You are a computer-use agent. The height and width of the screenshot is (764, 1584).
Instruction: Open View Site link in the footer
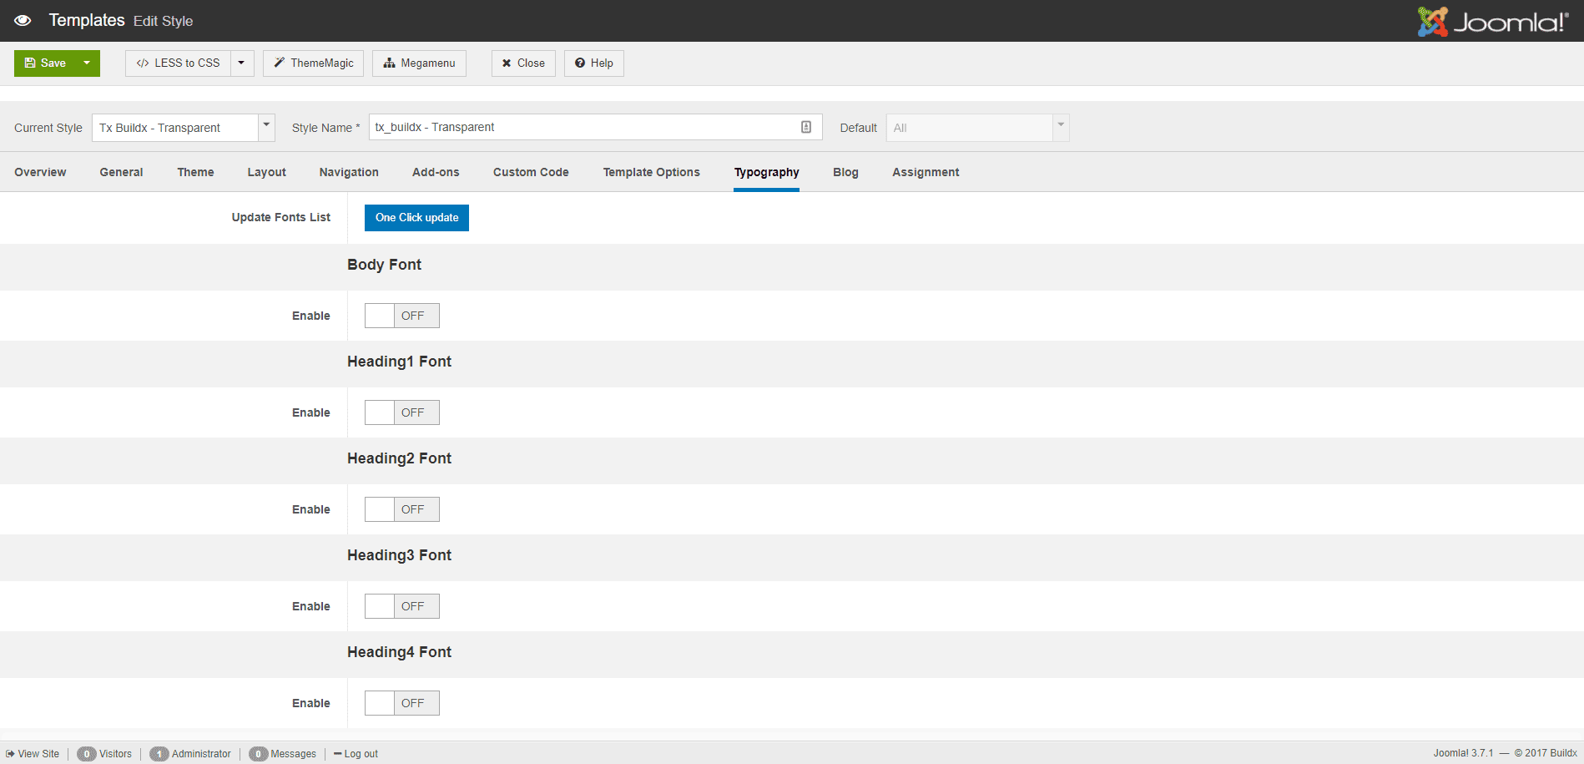[x=33, y=754]
